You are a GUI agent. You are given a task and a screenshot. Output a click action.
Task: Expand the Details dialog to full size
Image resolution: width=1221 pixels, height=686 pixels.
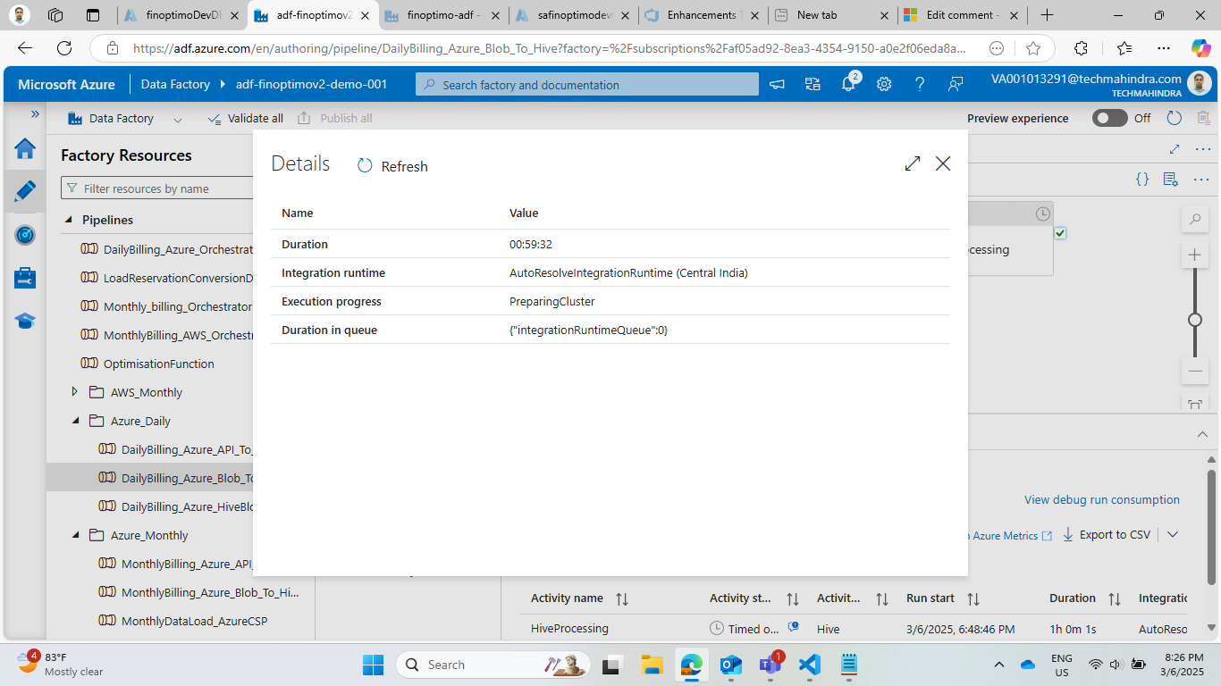(913, 163)
